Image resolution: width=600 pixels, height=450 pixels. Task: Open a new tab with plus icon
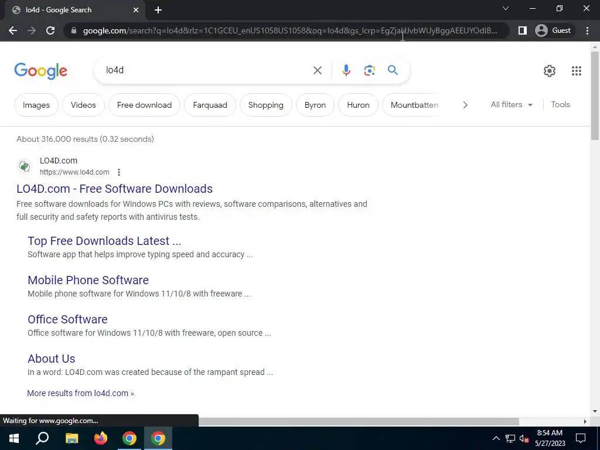[x=158, y=10]
